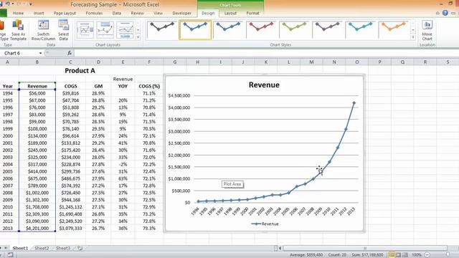Choose third chart layout thumbnail
459x258 pixels.
(126, 30)
